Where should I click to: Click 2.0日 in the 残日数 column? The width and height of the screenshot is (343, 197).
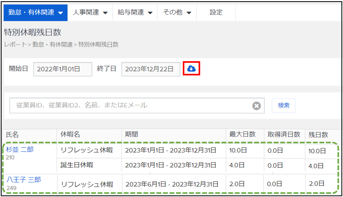click(x=316, y=184)
